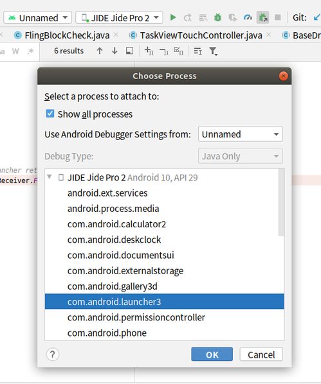Toggle the W words search option

[x=15, y=51]
